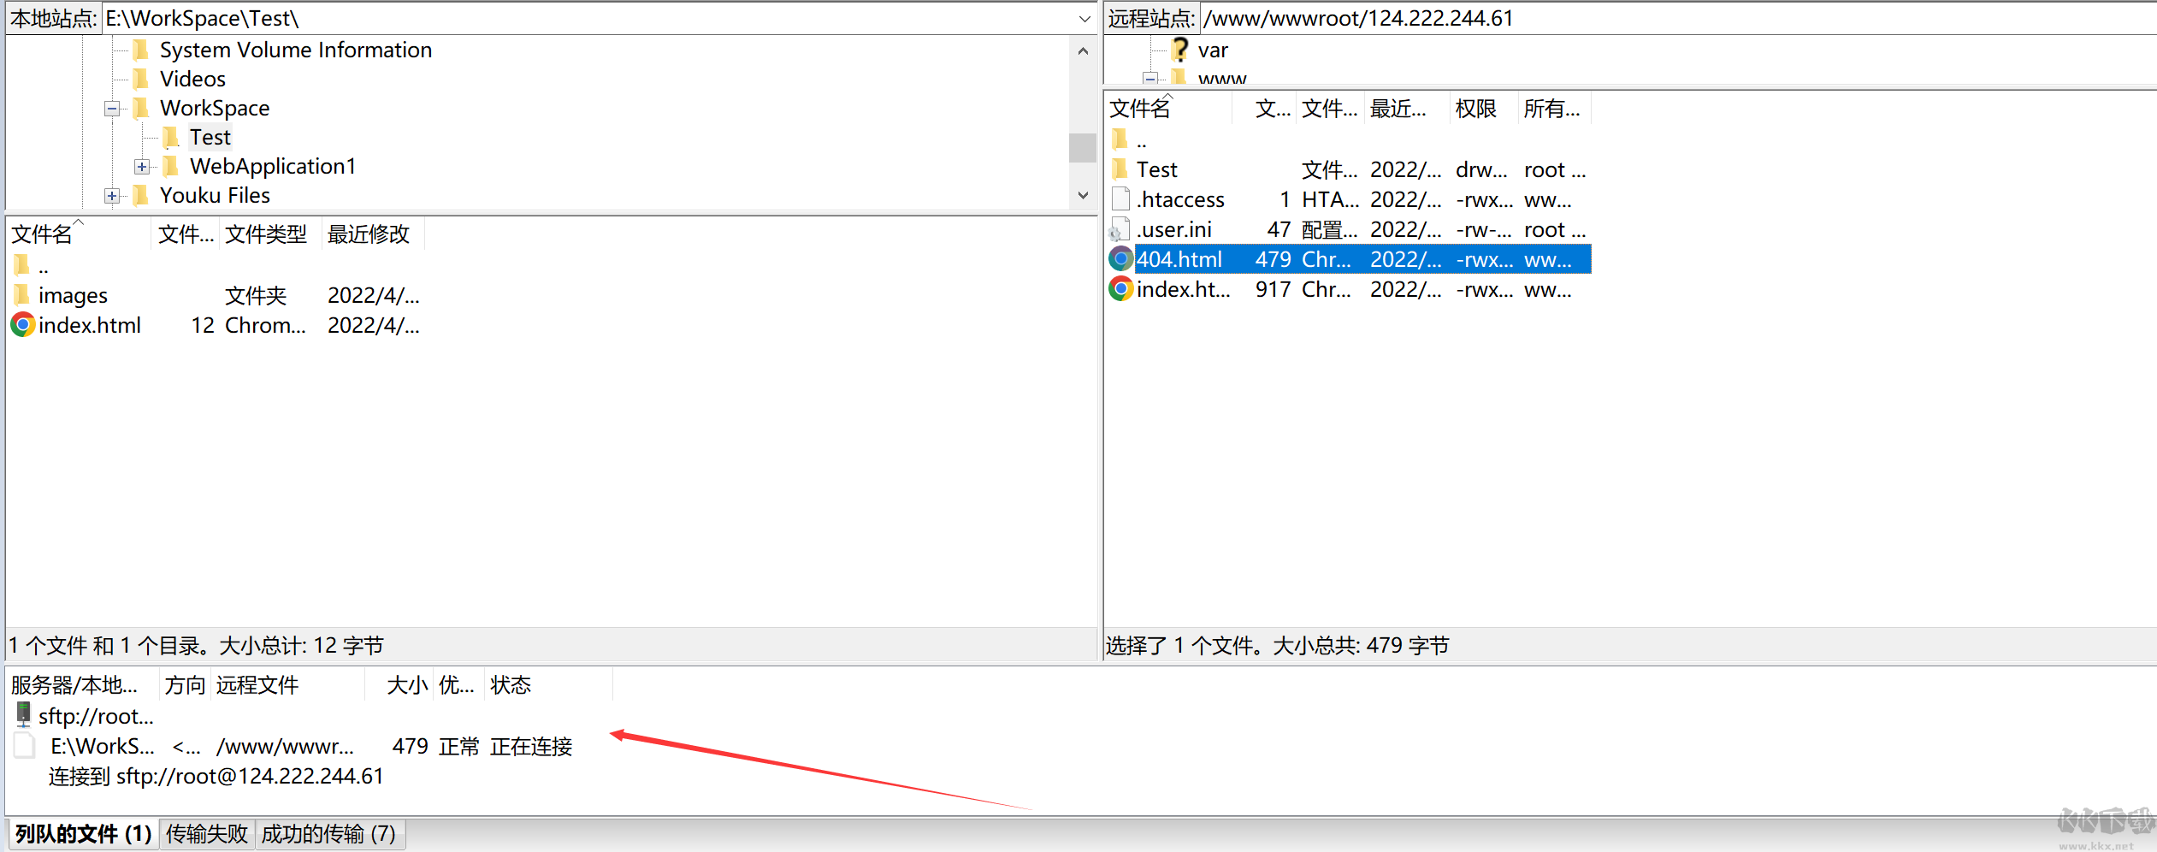The width and height of the screenshot is (2157, 852).
Task: Switch to 传输失败 tab
Action: (x=207, y=833)
